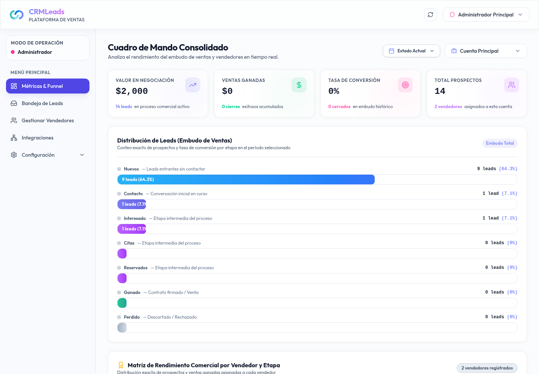This screenshot has width=539, height=374.
Task: Click the 2 vendedores link in Total Prospectos
Action: 448,107
